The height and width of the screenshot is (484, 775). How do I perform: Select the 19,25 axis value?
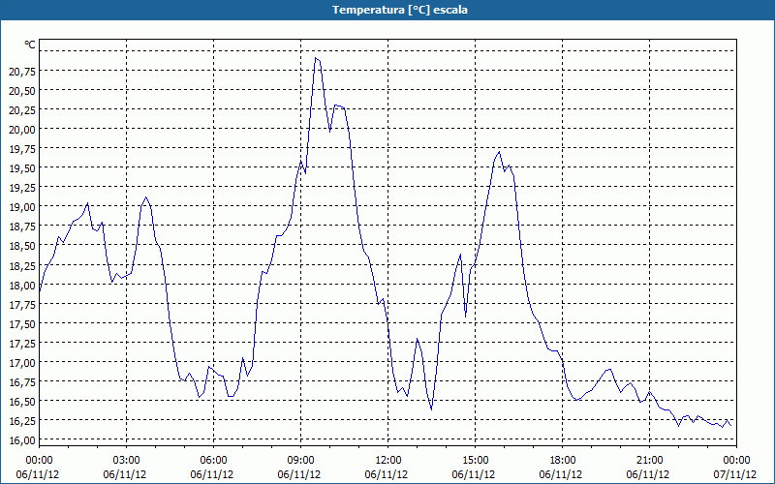click(x=22, y=187)
